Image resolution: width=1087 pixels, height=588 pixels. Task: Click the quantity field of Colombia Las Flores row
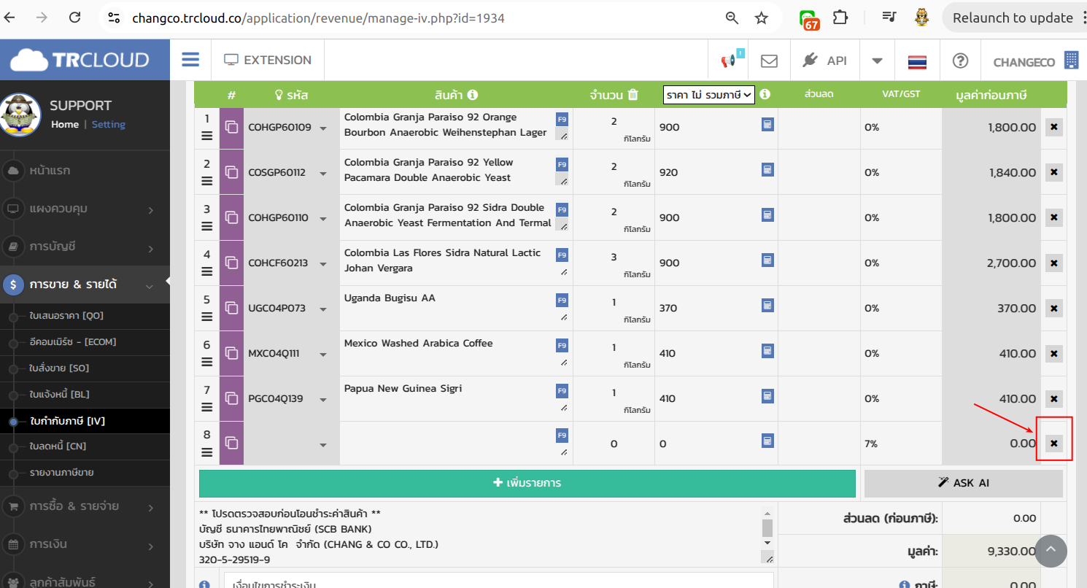coord(614,257)
